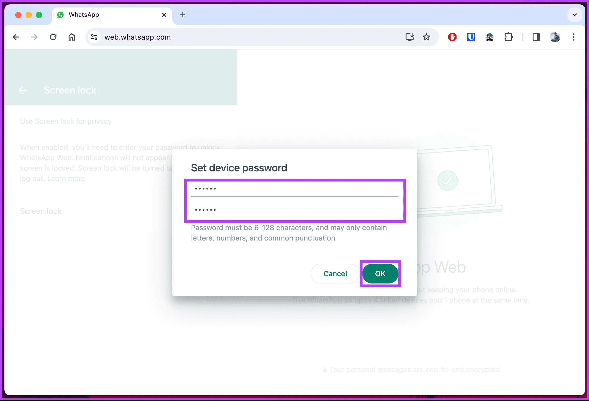Open the Extensions puzzle piece menu
589x401 pixels.
tap(508, 37)
